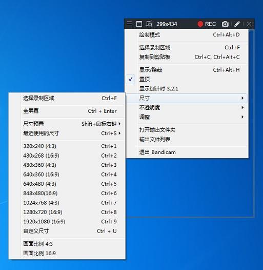Click the 299x434 size display
This screenshot has width=263, height=270.
click(167, 24)
